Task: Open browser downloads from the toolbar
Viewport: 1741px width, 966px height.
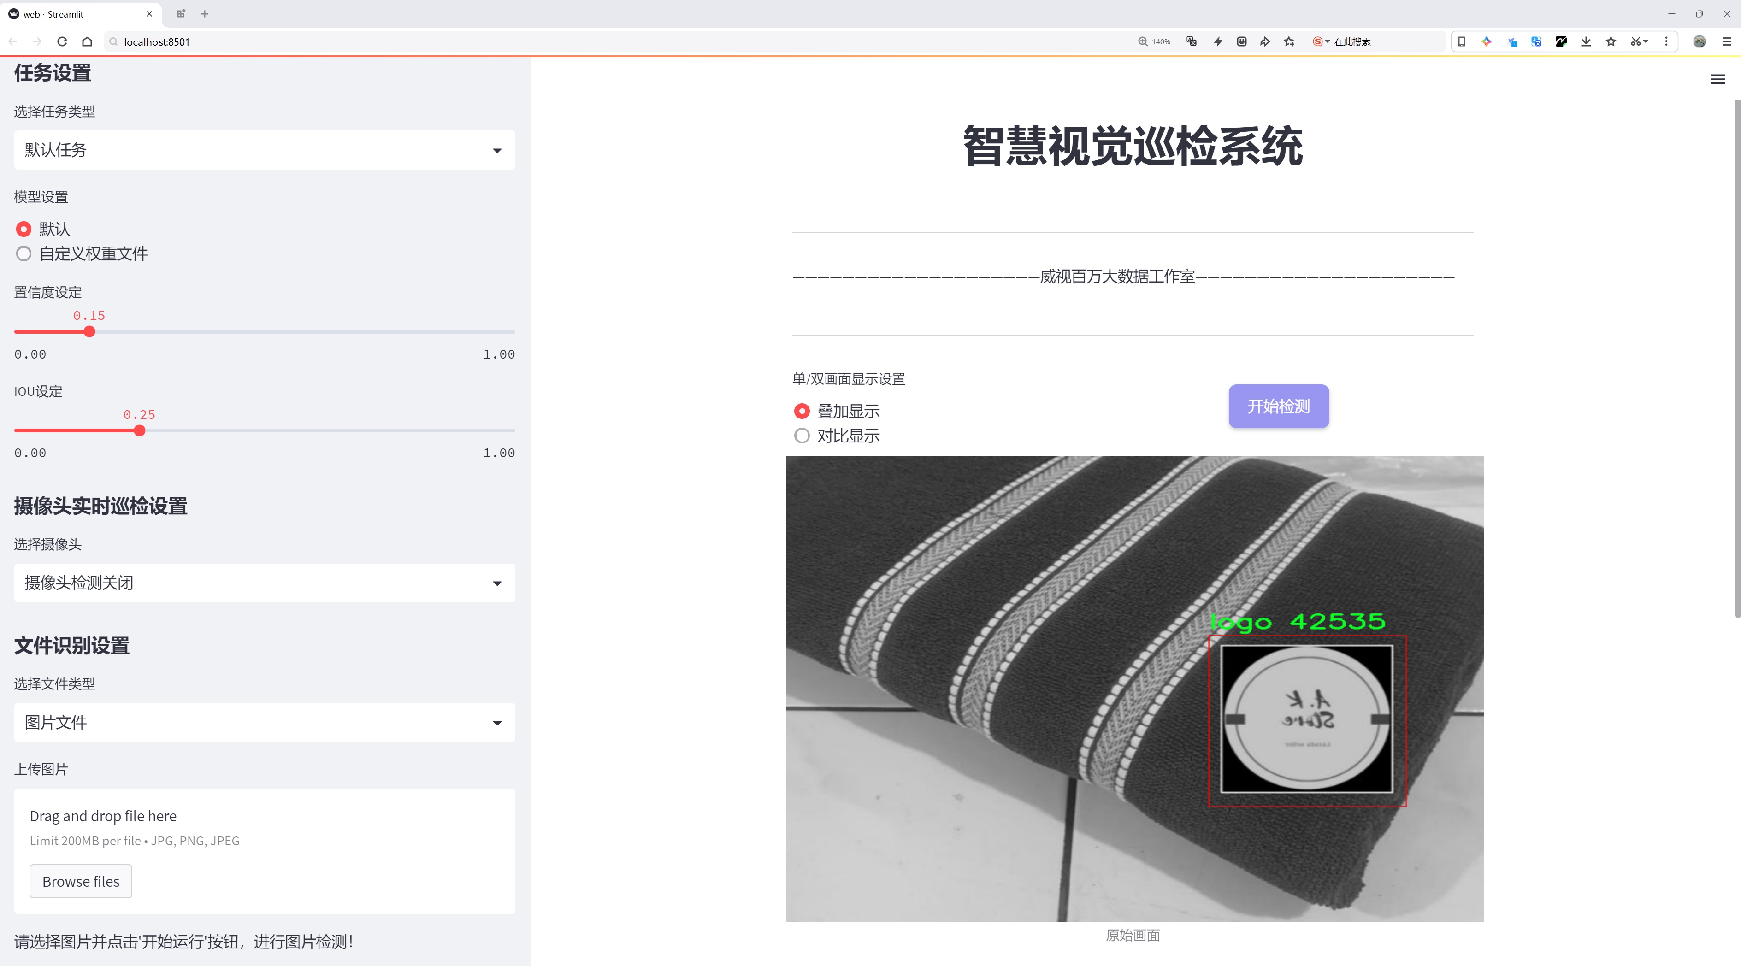Action: pos(1586,41)
